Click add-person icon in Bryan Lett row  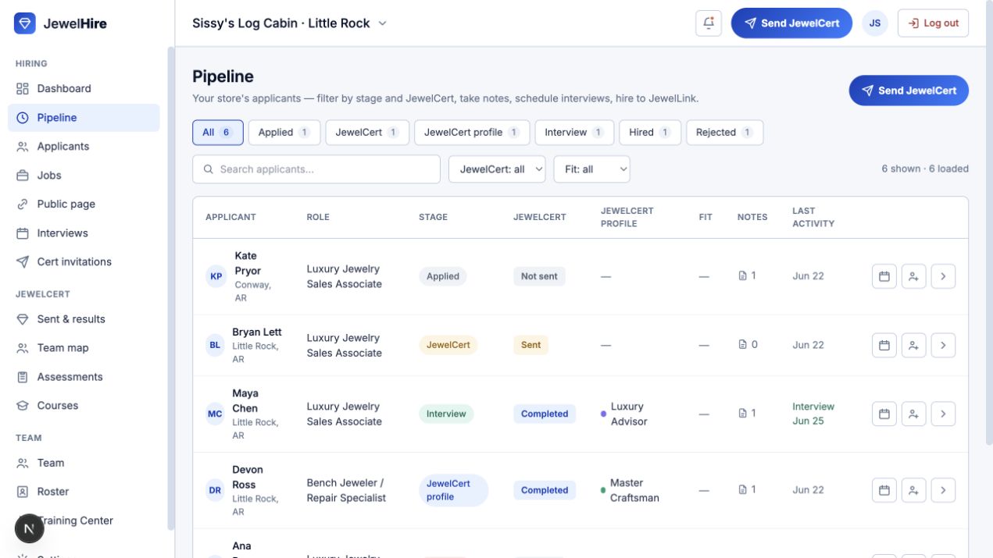click(x=913, y=345)
